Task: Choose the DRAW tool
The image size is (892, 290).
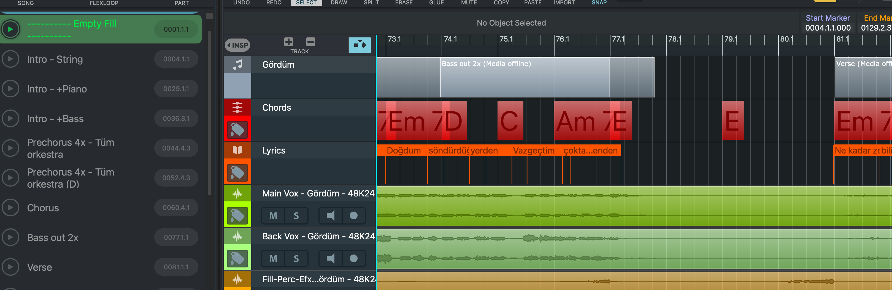Action: [339, 3]
